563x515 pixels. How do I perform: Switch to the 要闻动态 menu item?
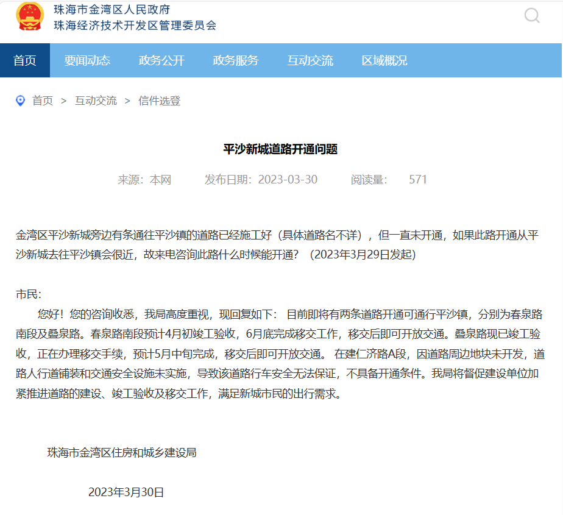point(87,60)
